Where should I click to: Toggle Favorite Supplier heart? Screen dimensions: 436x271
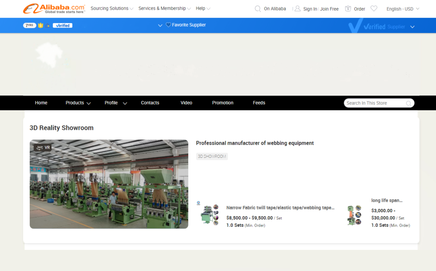pyautogui.click(x=168, y=25)
